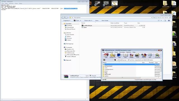Expand the Explorer address bar history dropdown

(x=152, y=17)
